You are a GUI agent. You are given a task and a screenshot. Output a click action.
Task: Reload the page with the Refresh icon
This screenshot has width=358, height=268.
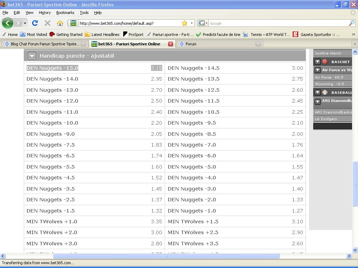[x=35, y=23]
